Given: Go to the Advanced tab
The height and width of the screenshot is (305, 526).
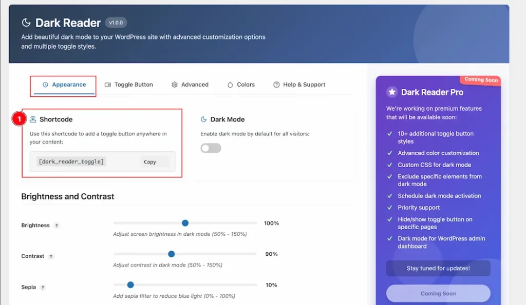Looking at the screenshot, I should pos(190,85).
